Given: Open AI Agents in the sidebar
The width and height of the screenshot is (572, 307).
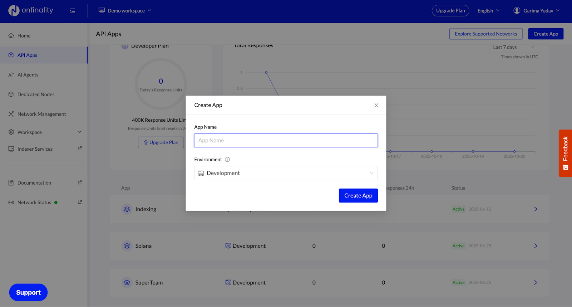Looking at the screenshot, I should (x=44, y=75).
